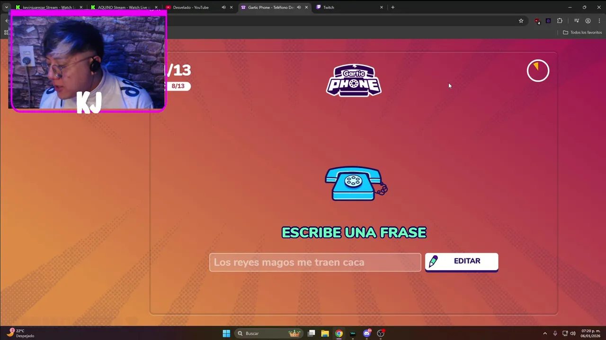
Task: Open a new browser tab
Action: [x=392, y=7]
